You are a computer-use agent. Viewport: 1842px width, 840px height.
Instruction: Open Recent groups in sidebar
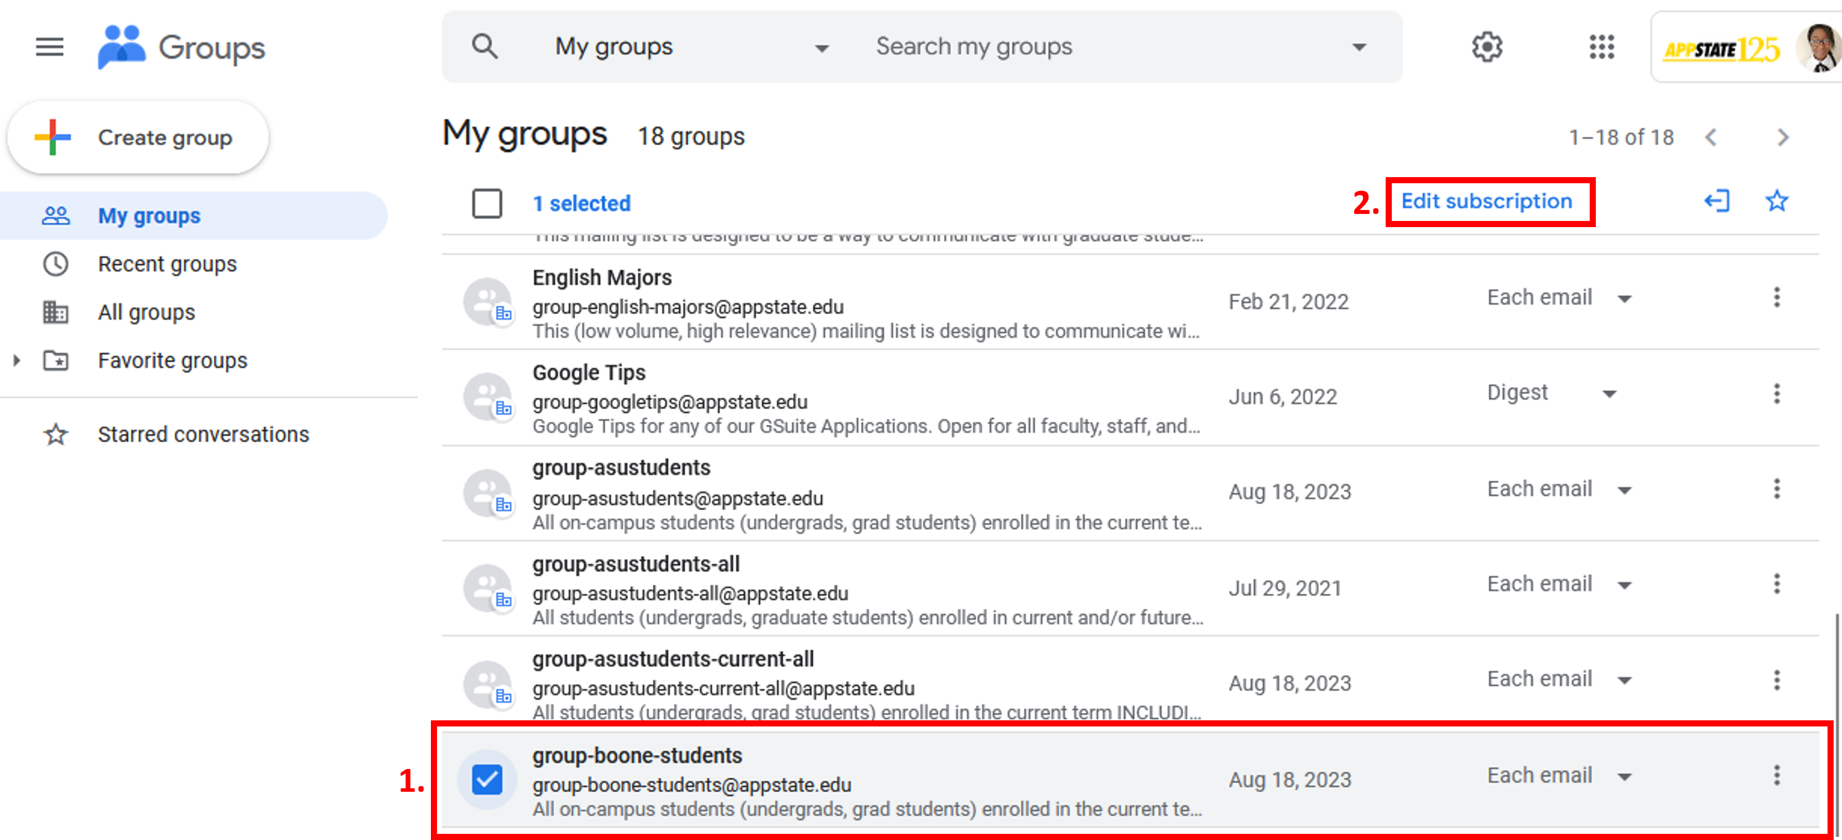coord(167,264)
